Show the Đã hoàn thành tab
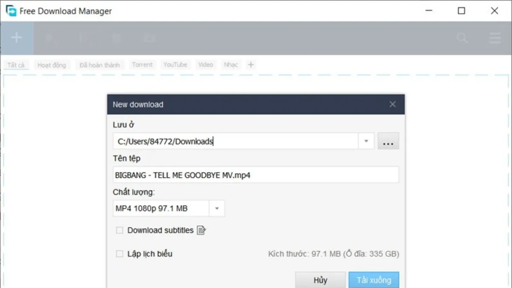512x288 pixels. pyautogui.click(x=99, y=65)
